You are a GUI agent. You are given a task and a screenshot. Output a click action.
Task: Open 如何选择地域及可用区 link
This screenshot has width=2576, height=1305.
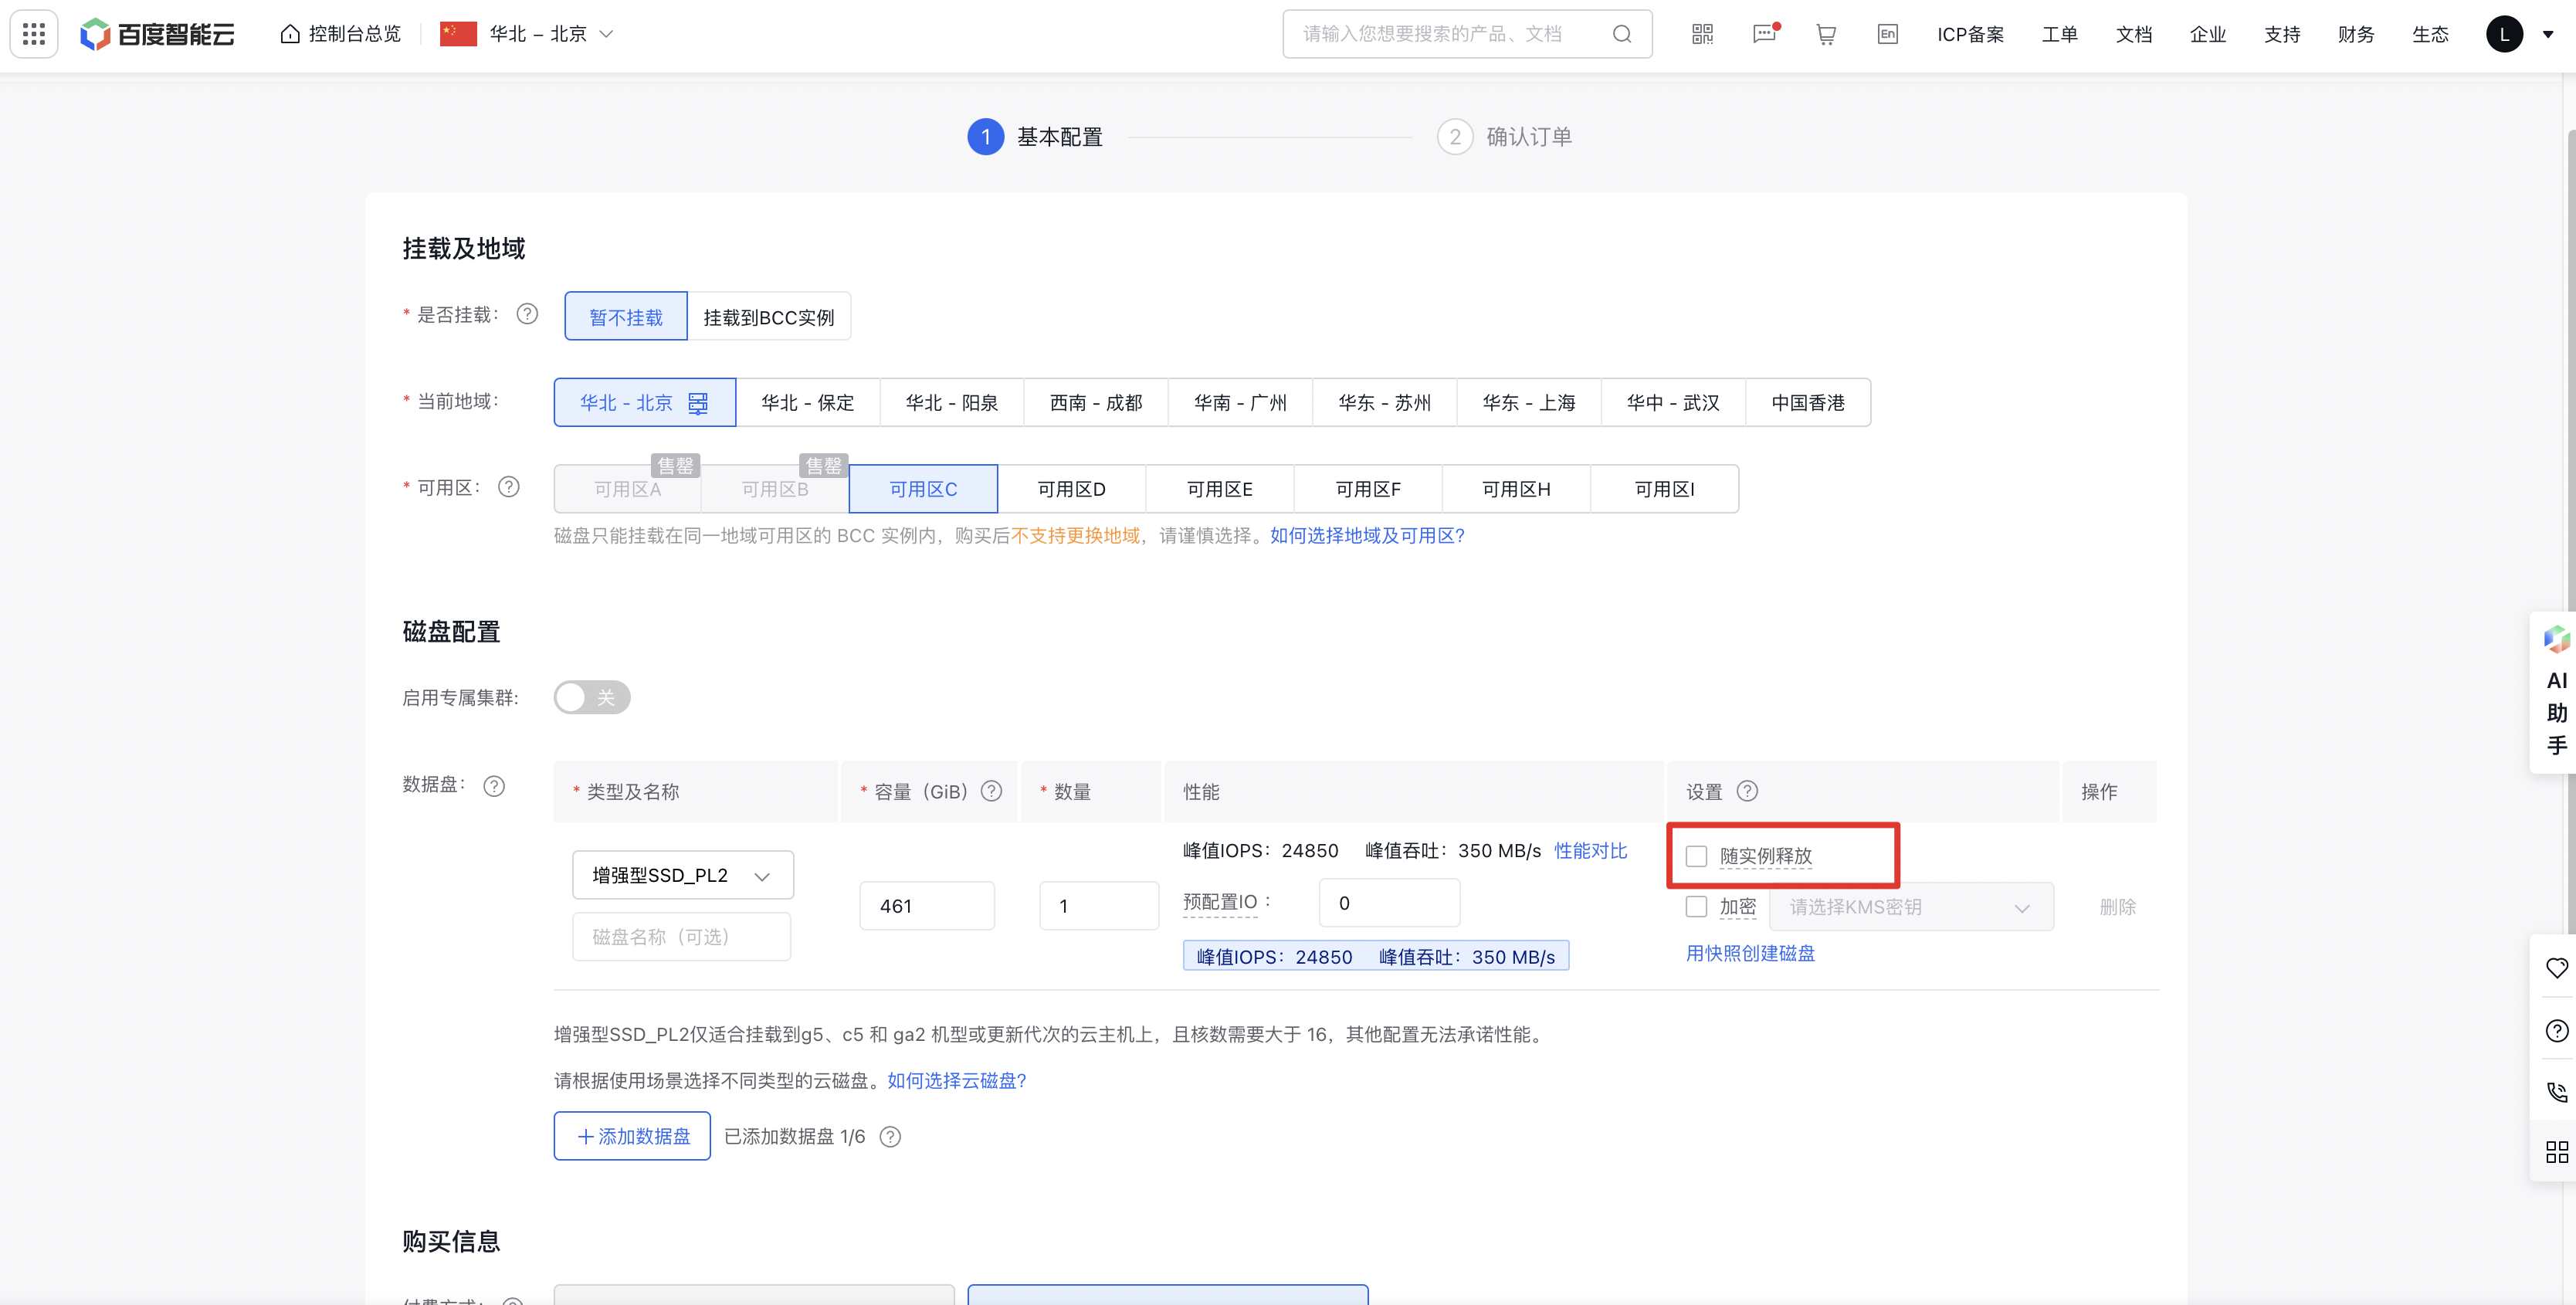[x=1367, y=536]
